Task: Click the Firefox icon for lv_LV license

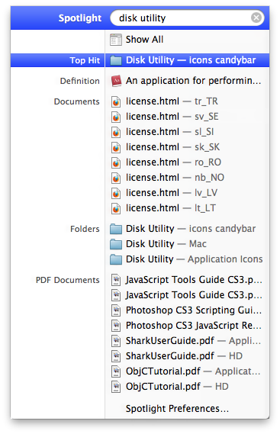Action: coord(116,193)
